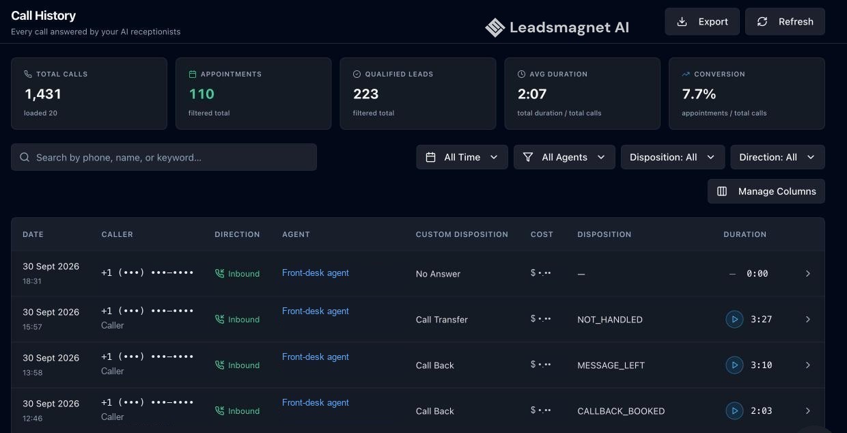Click the NOT_HANDLED disposition cell
Image resolution: width=847 pixels, height=433 pixels.
pyautogui.click(x=610, y=320)
